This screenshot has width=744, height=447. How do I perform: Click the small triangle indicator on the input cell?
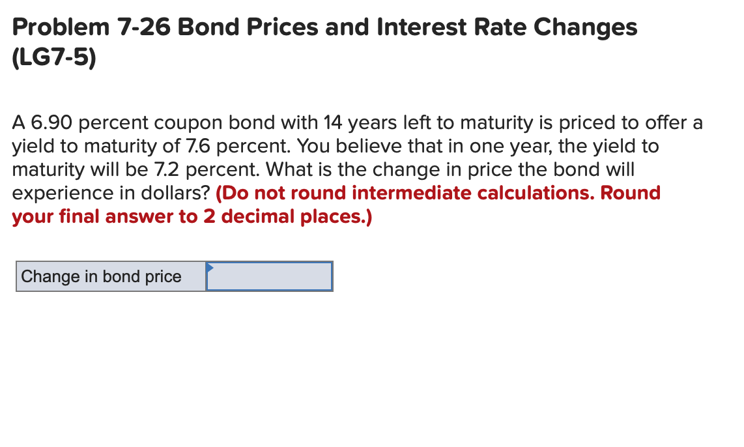click(x=208, y=267)
